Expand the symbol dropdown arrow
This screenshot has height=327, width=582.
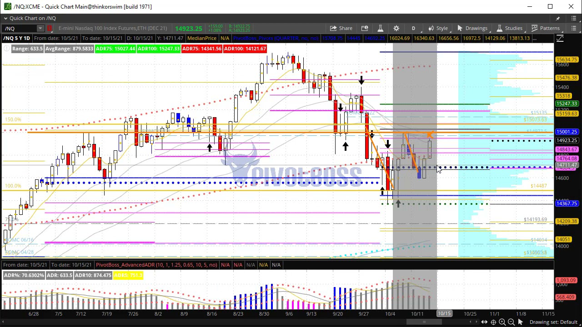(40, 29)
